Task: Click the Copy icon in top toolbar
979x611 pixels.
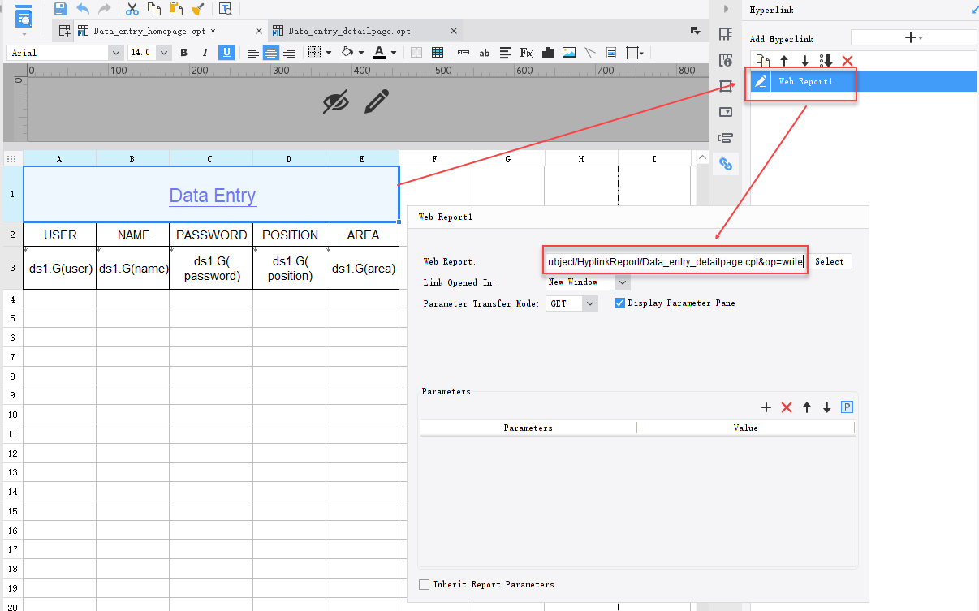Action: (154, 9)
